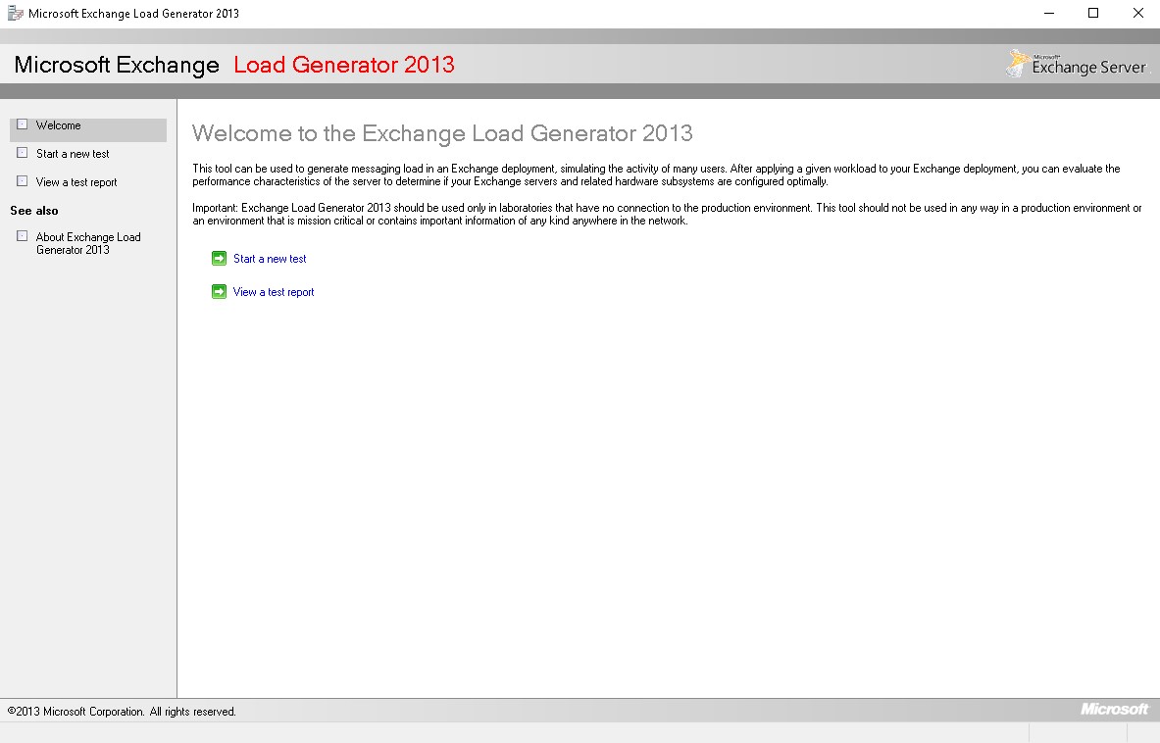Click the application icon in the title bar
Viewport: 1160px width, 743px height.
point(14,13)
